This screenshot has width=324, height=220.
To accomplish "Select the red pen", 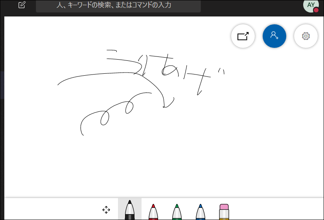I will tap(153, 211).
